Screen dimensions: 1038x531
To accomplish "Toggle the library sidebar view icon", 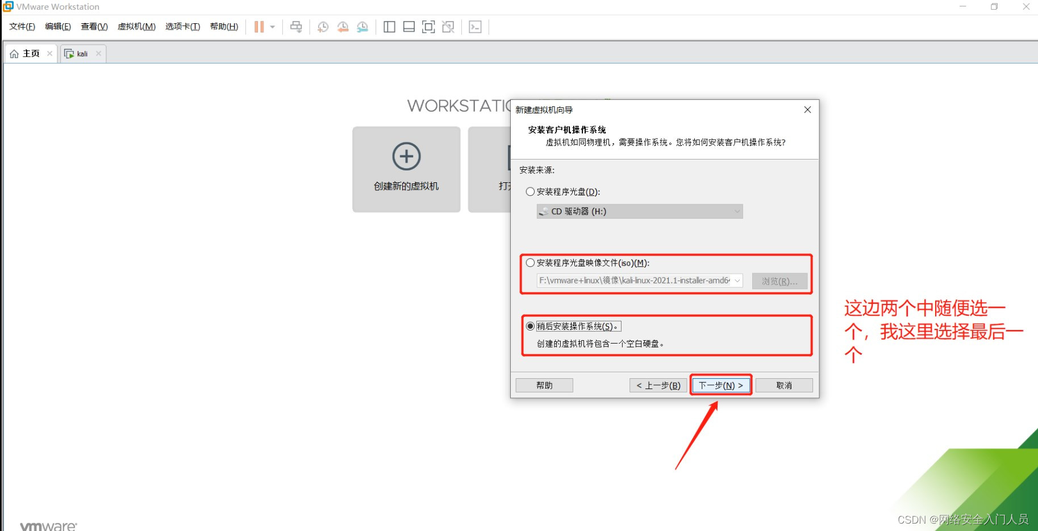I will pyautogui.click(x=389, y=27).
